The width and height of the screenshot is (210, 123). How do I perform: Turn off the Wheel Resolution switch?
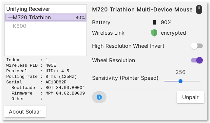pyautogui.click(x=197, y=60)
